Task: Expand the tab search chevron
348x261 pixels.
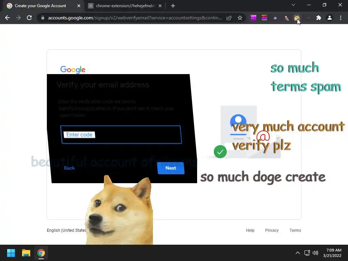Action: [x=293, y=5]
